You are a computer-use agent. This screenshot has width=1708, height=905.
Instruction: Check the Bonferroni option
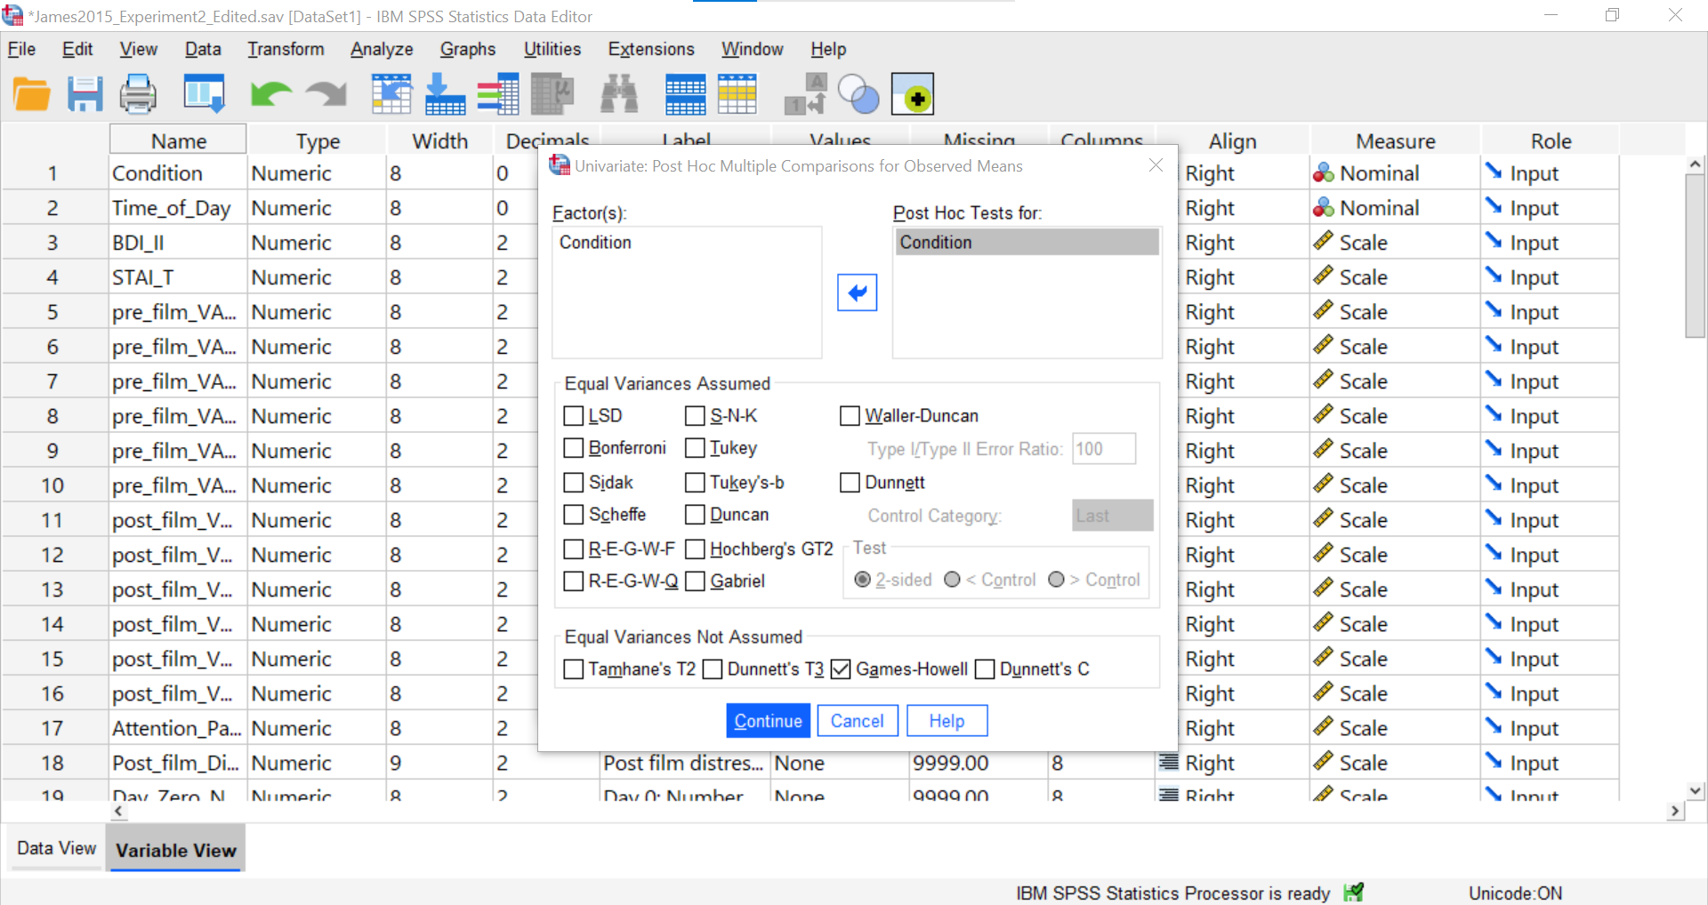point(574,448)
